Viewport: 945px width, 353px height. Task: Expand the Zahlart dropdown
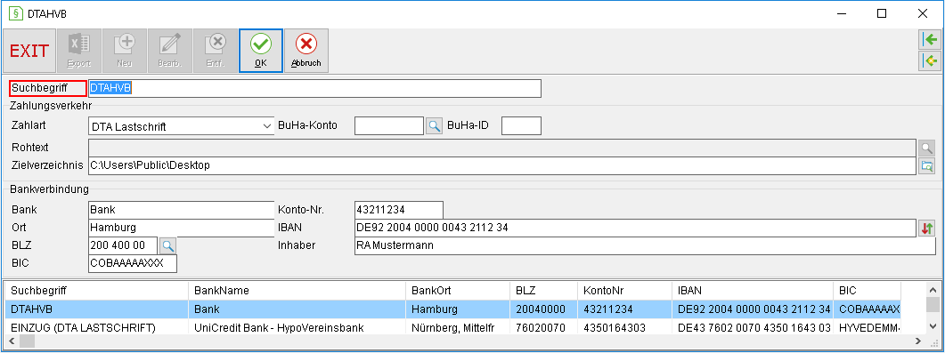pos(267,126)
